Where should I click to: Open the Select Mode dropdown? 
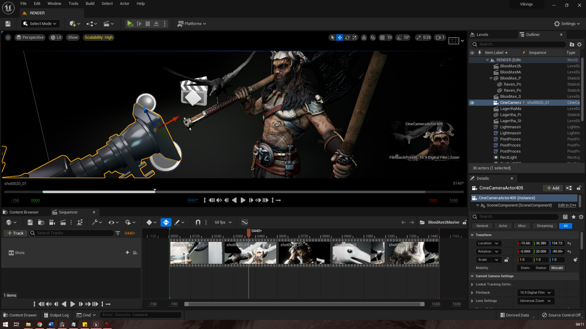point(40,24)
